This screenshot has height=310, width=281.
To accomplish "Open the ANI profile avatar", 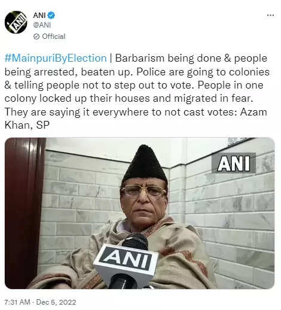I will (16, 22).
